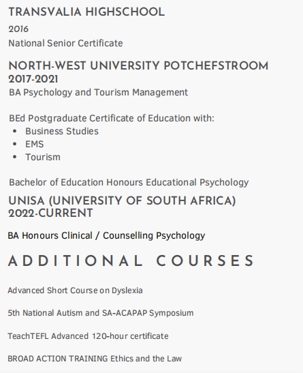
Task: Click Advanced Short Course on Dyslexia
Action: [75, 290]
